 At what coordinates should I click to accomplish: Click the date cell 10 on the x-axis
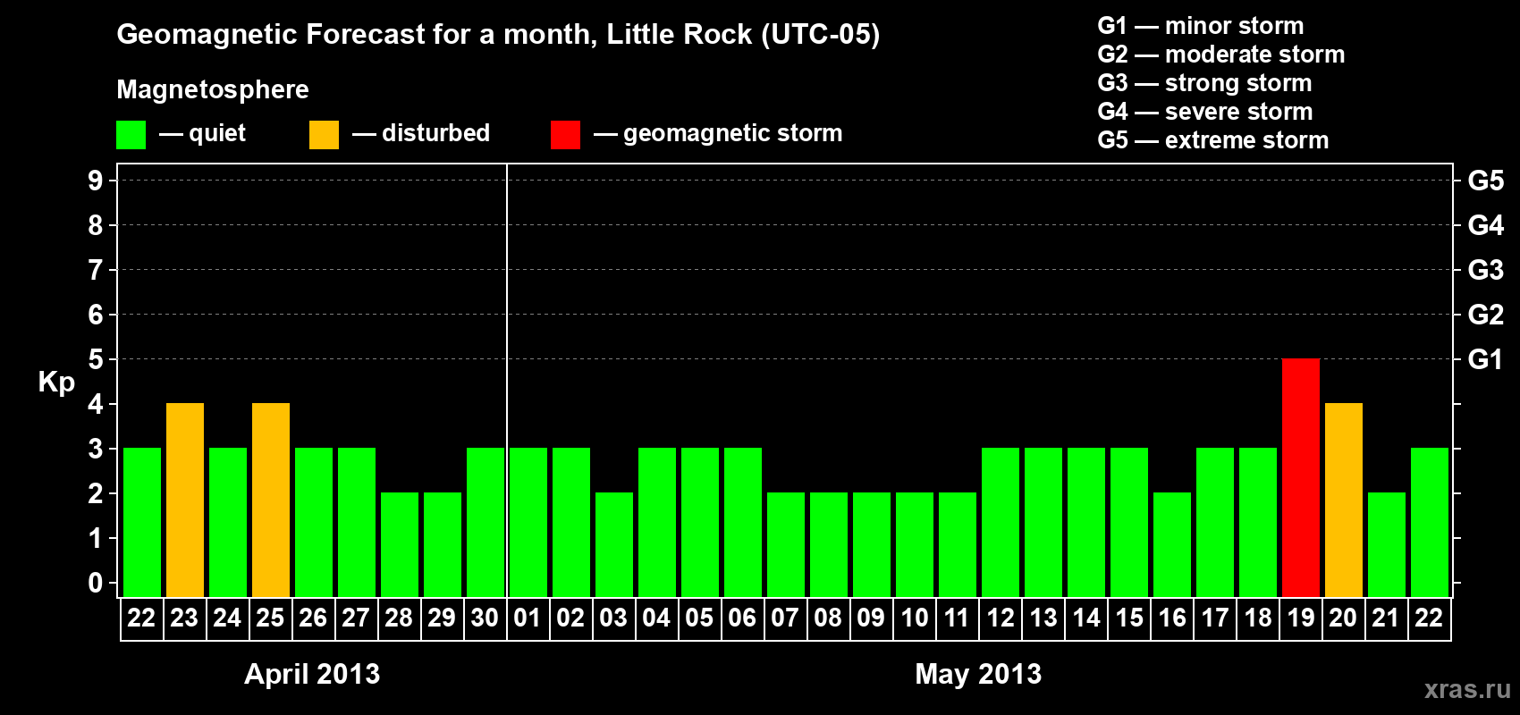pyautogui.click(x=915, y=618)
